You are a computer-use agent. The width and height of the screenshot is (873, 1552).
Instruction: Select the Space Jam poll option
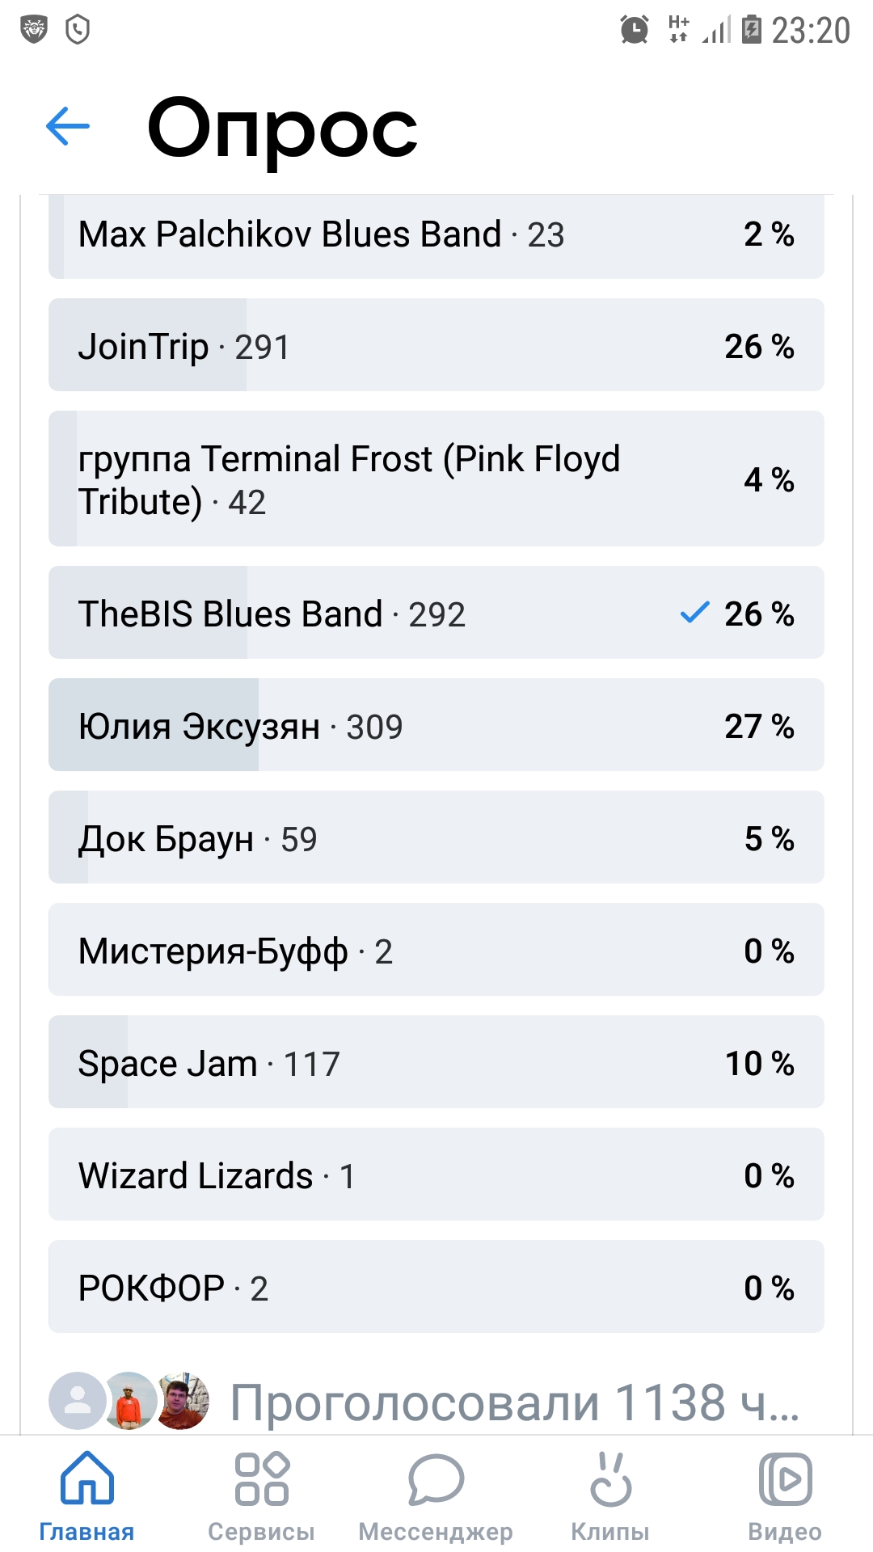click(x=436, y=1062)
